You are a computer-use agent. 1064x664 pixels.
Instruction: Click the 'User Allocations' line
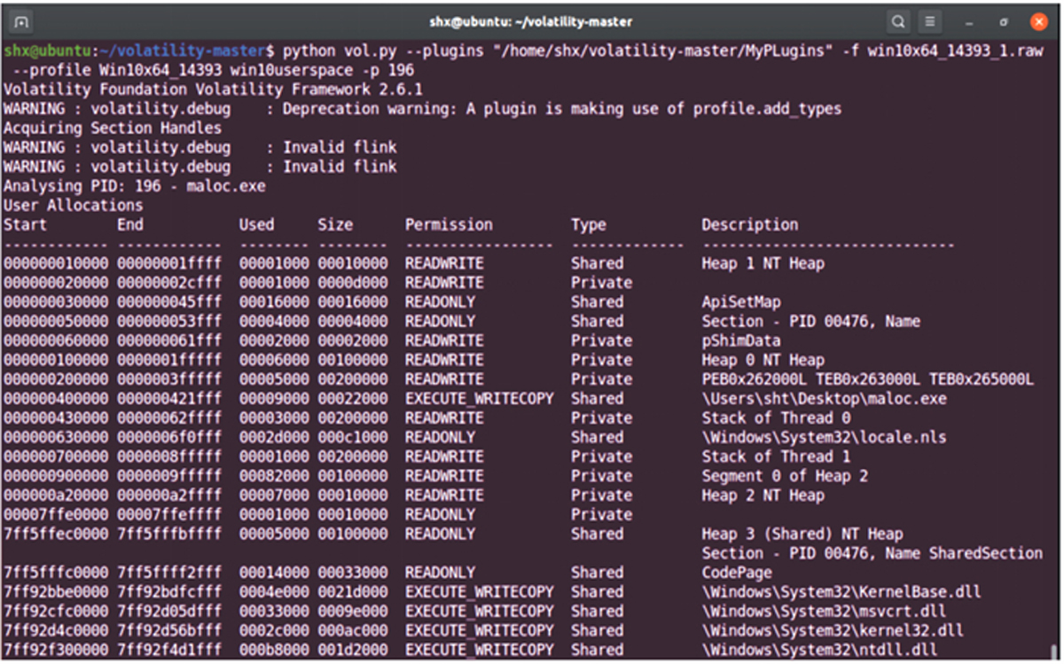click(x=74, y=206)
